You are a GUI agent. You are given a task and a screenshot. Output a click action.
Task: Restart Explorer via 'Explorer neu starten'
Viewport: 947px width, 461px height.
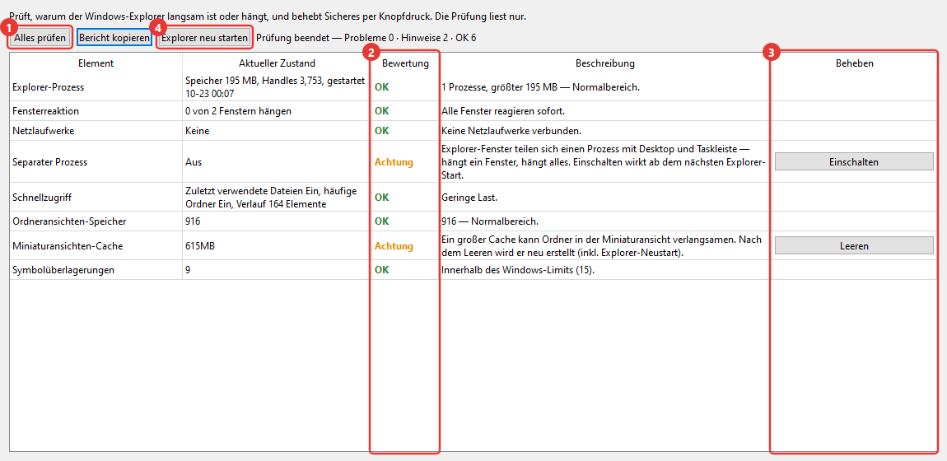205,37
